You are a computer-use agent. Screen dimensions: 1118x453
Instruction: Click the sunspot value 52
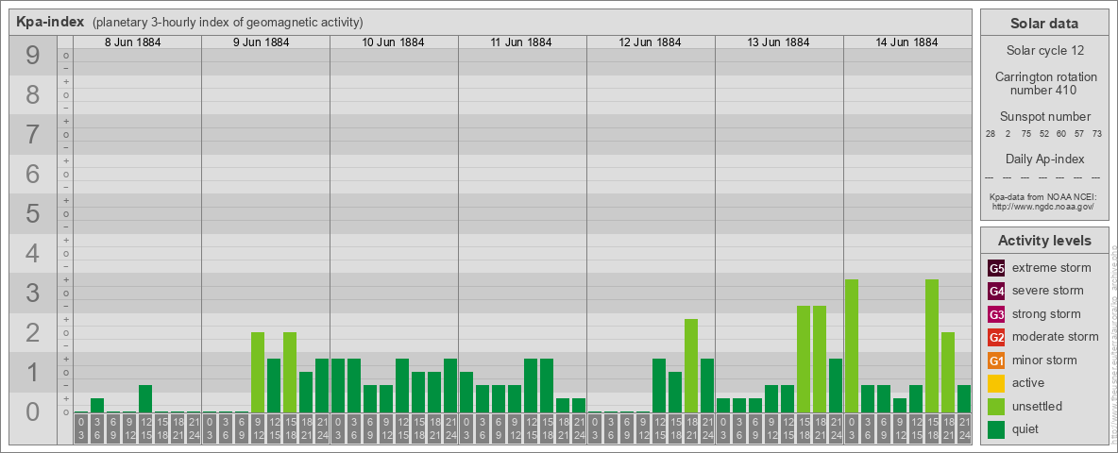[x=1043, y=134]
